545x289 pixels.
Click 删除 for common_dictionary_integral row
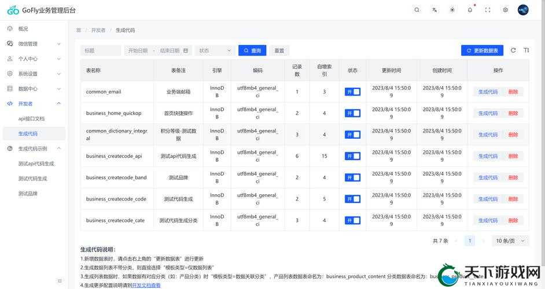[x=513, y=135]
